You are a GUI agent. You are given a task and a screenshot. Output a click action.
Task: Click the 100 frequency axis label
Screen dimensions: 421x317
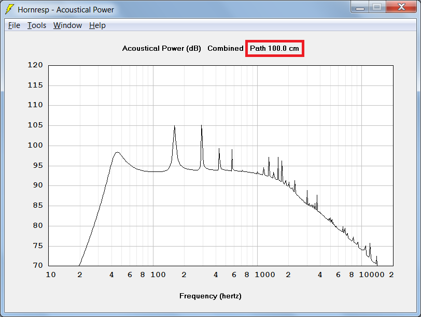click(x=158, y=275)
